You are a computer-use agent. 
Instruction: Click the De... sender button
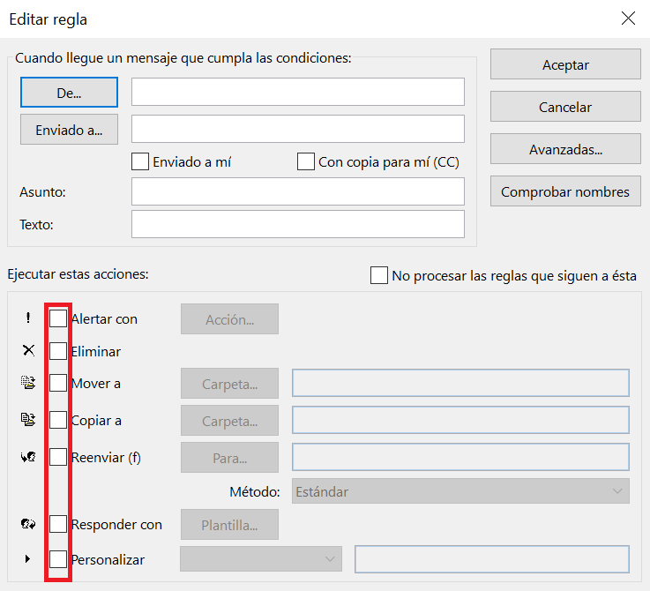(69, 92)
